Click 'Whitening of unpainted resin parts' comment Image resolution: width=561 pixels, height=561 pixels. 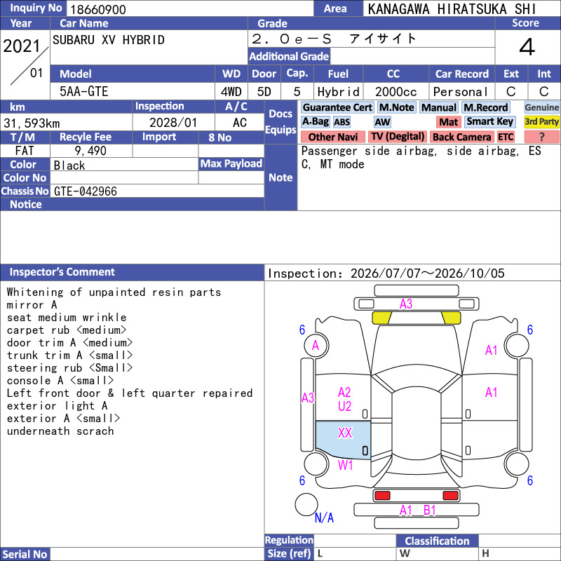[114, 292]
